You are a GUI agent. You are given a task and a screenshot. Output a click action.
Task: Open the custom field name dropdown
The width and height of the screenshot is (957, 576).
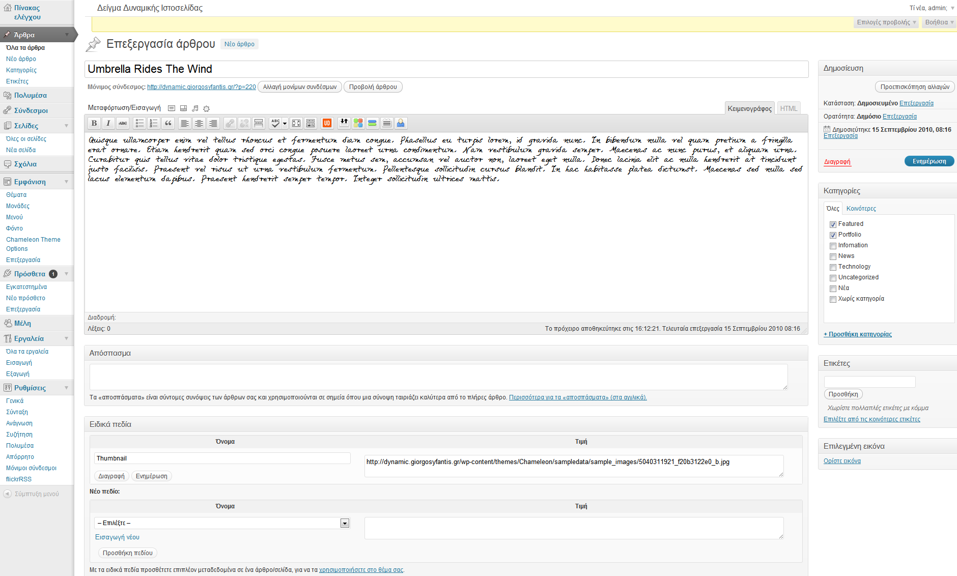(345, 523)
